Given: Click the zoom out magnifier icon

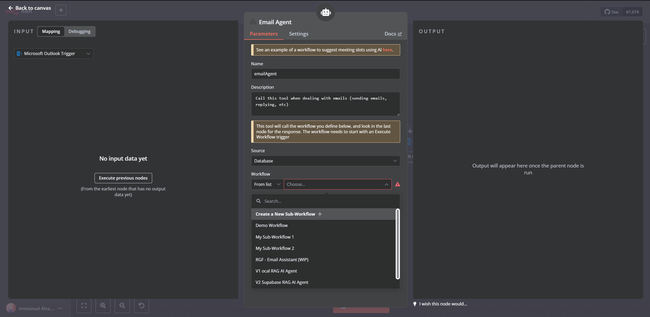Looking at the screenshot, I should point(122,305).
